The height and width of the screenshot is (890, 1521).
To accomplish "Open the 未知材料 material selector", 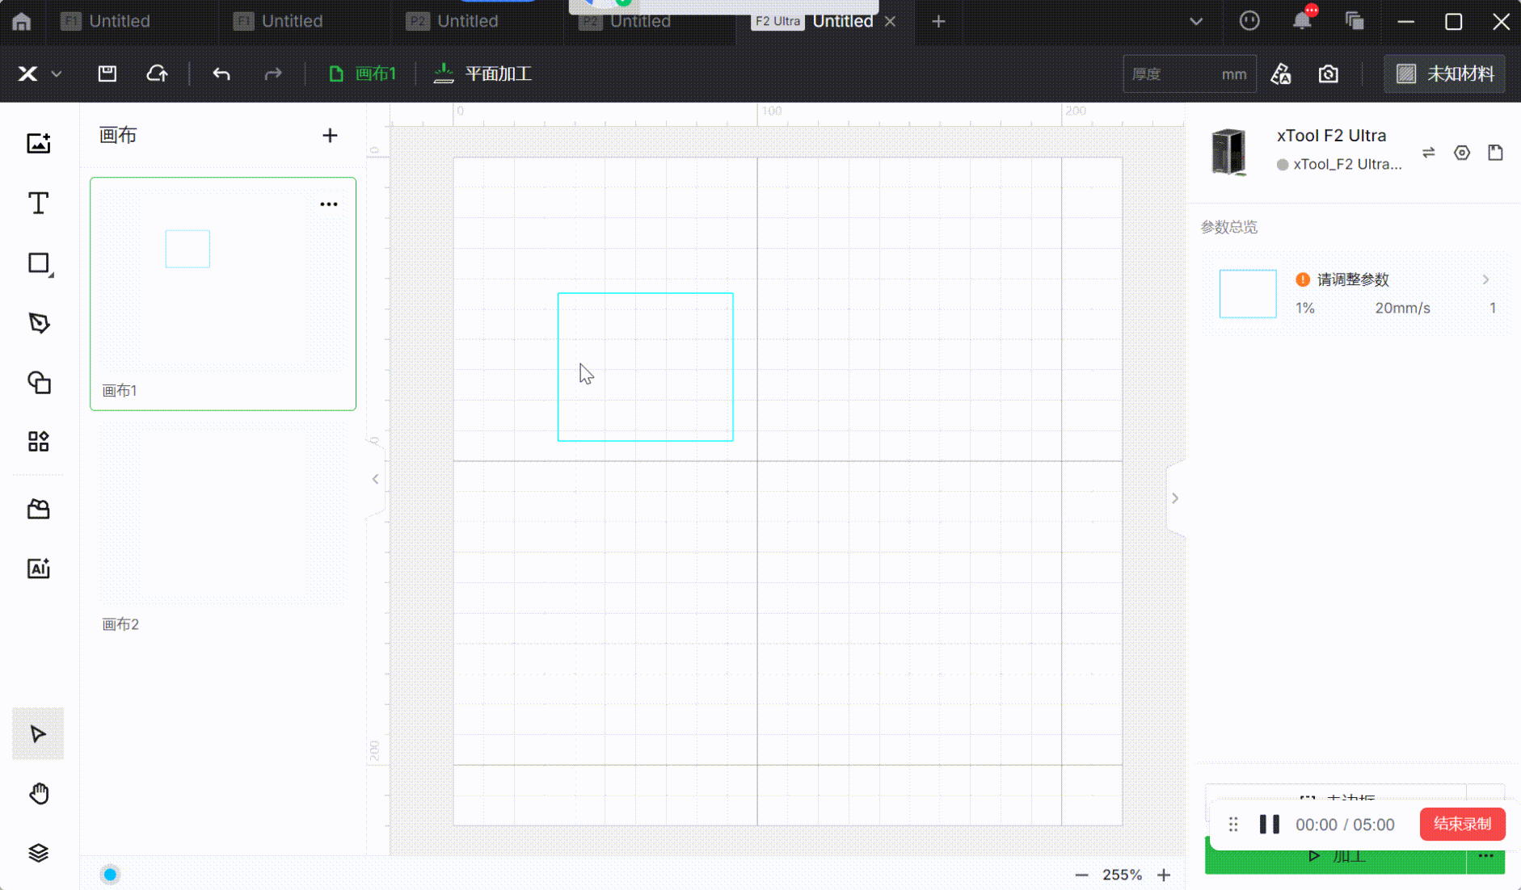I will tap(1445, 74).
